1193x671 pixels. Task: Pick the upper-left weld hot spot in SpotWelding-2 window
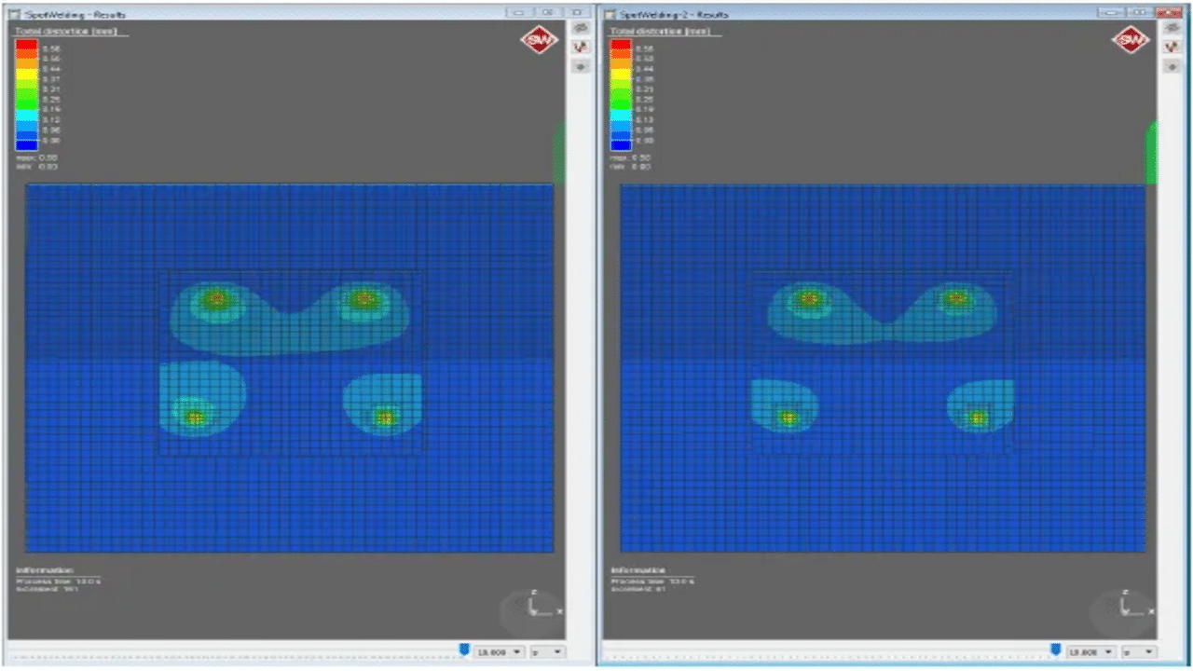pyautogui.click(x=809, y=299)
